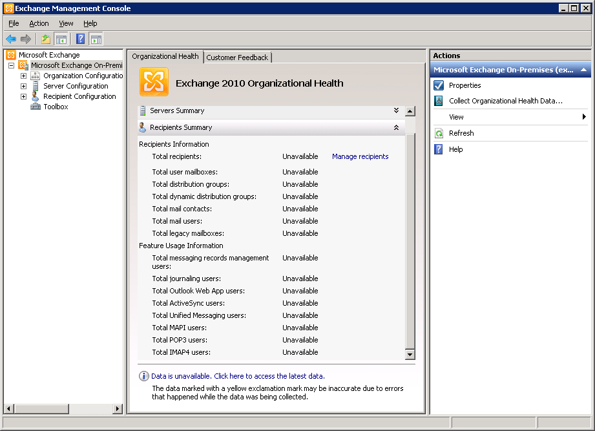Open the View submenu arrow in Actions
The height and width of the screenshot is (431, 595).
(584, 117)
